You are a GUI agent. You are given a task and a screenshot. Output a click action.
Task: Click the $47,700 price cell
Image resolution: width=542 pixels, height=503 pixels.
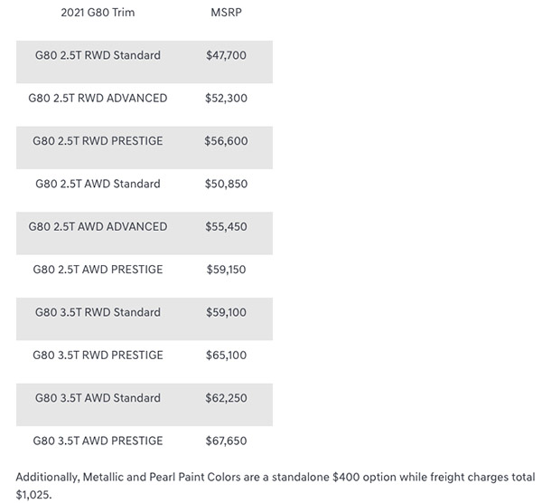pyautogui.click(x=226, y=55)
